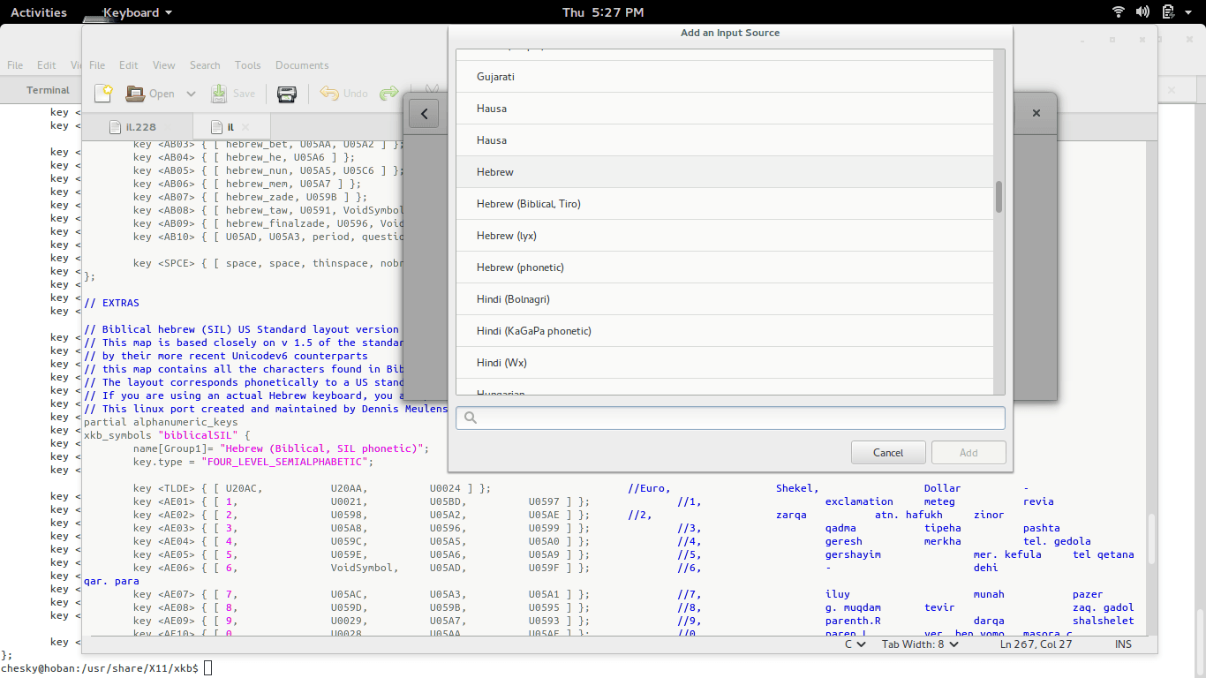Check the battery status icon
1206x678 pixels.
1168,12
